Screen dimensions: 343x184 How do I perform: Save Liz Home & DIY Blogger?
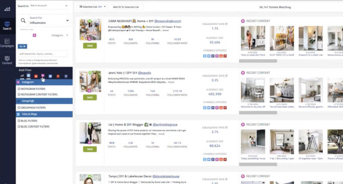coord(90,149)
